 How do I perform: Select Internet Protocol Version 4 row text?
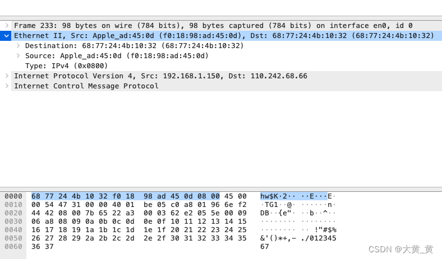[160, 76]
